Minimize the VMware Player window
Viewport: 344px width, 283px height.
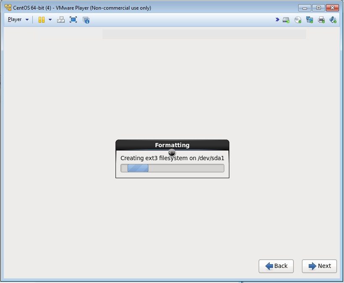(x=305, y=8)
